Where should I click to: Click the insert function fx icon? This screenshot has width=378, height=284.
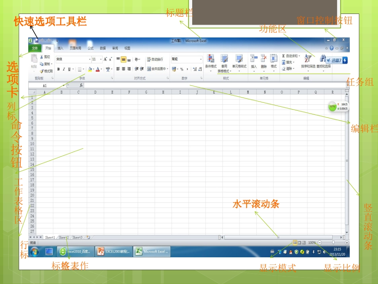coord(81,85)
